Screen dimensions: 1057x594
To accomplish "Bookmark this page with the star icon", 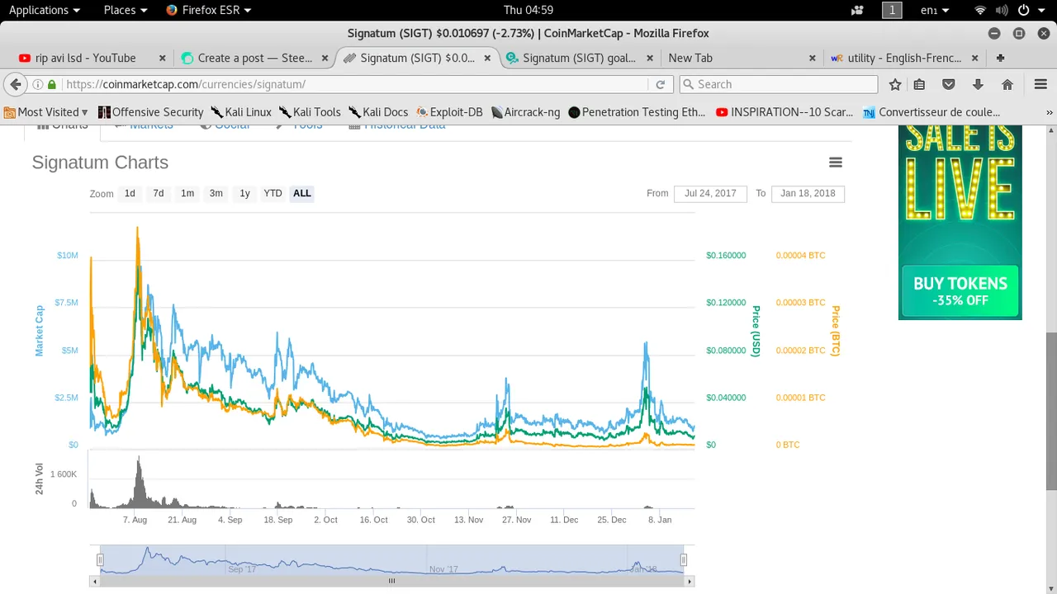I will pyautogui.click(x=895, y=84).
